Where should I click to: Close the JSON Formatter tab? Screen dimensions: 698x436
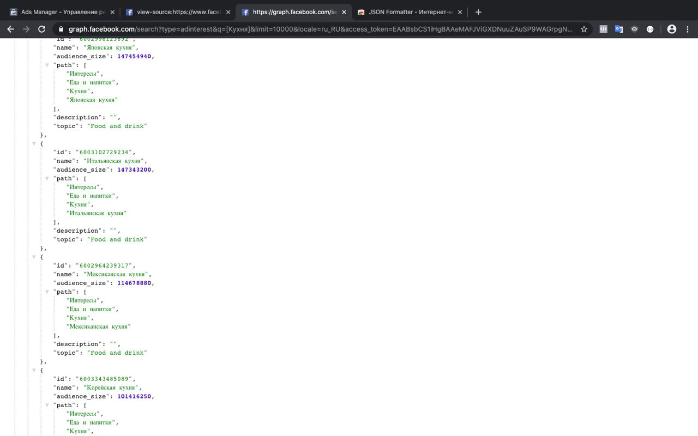pos(460,12)
